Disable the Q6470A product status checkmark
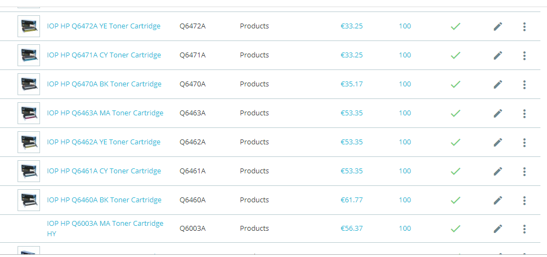The width and height of the screenshot is (547, 257). [455, 84]
